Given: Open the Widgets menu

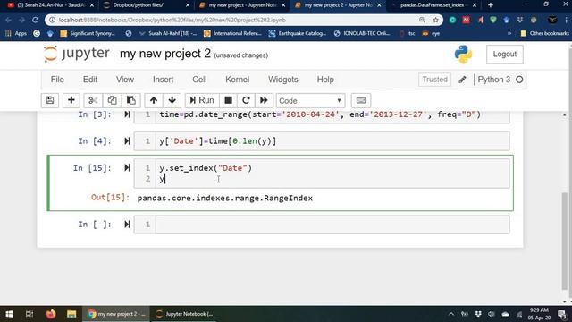Looking at the screenshot, I should pyautogui.click(x=283, y=80).
